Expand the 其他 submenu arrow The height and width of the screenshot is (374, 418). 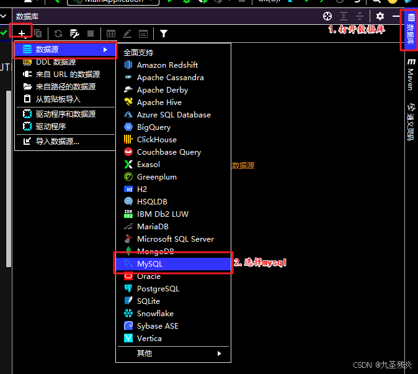[x=219, y=353]
